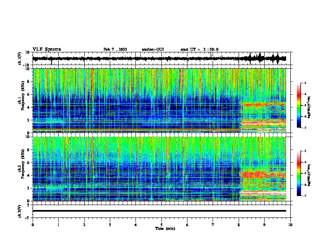This screenshot has height=252, width=327.
Task: Click the 5 tick on time axis
Action: tap(161, 225)
